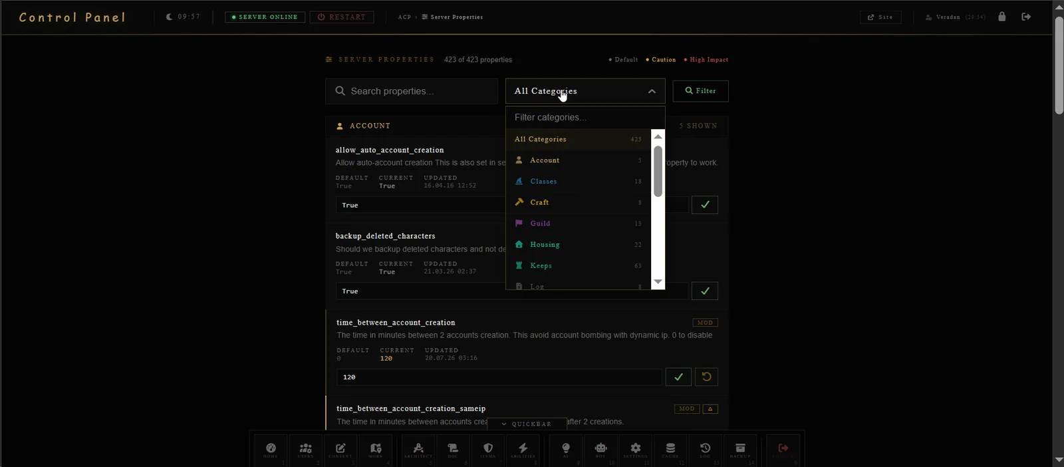The height and width of the screenshot is (467, 1064).
Task: Confirm value for allow_auto_account_creation with checkmark
Action: click(705, 205)
